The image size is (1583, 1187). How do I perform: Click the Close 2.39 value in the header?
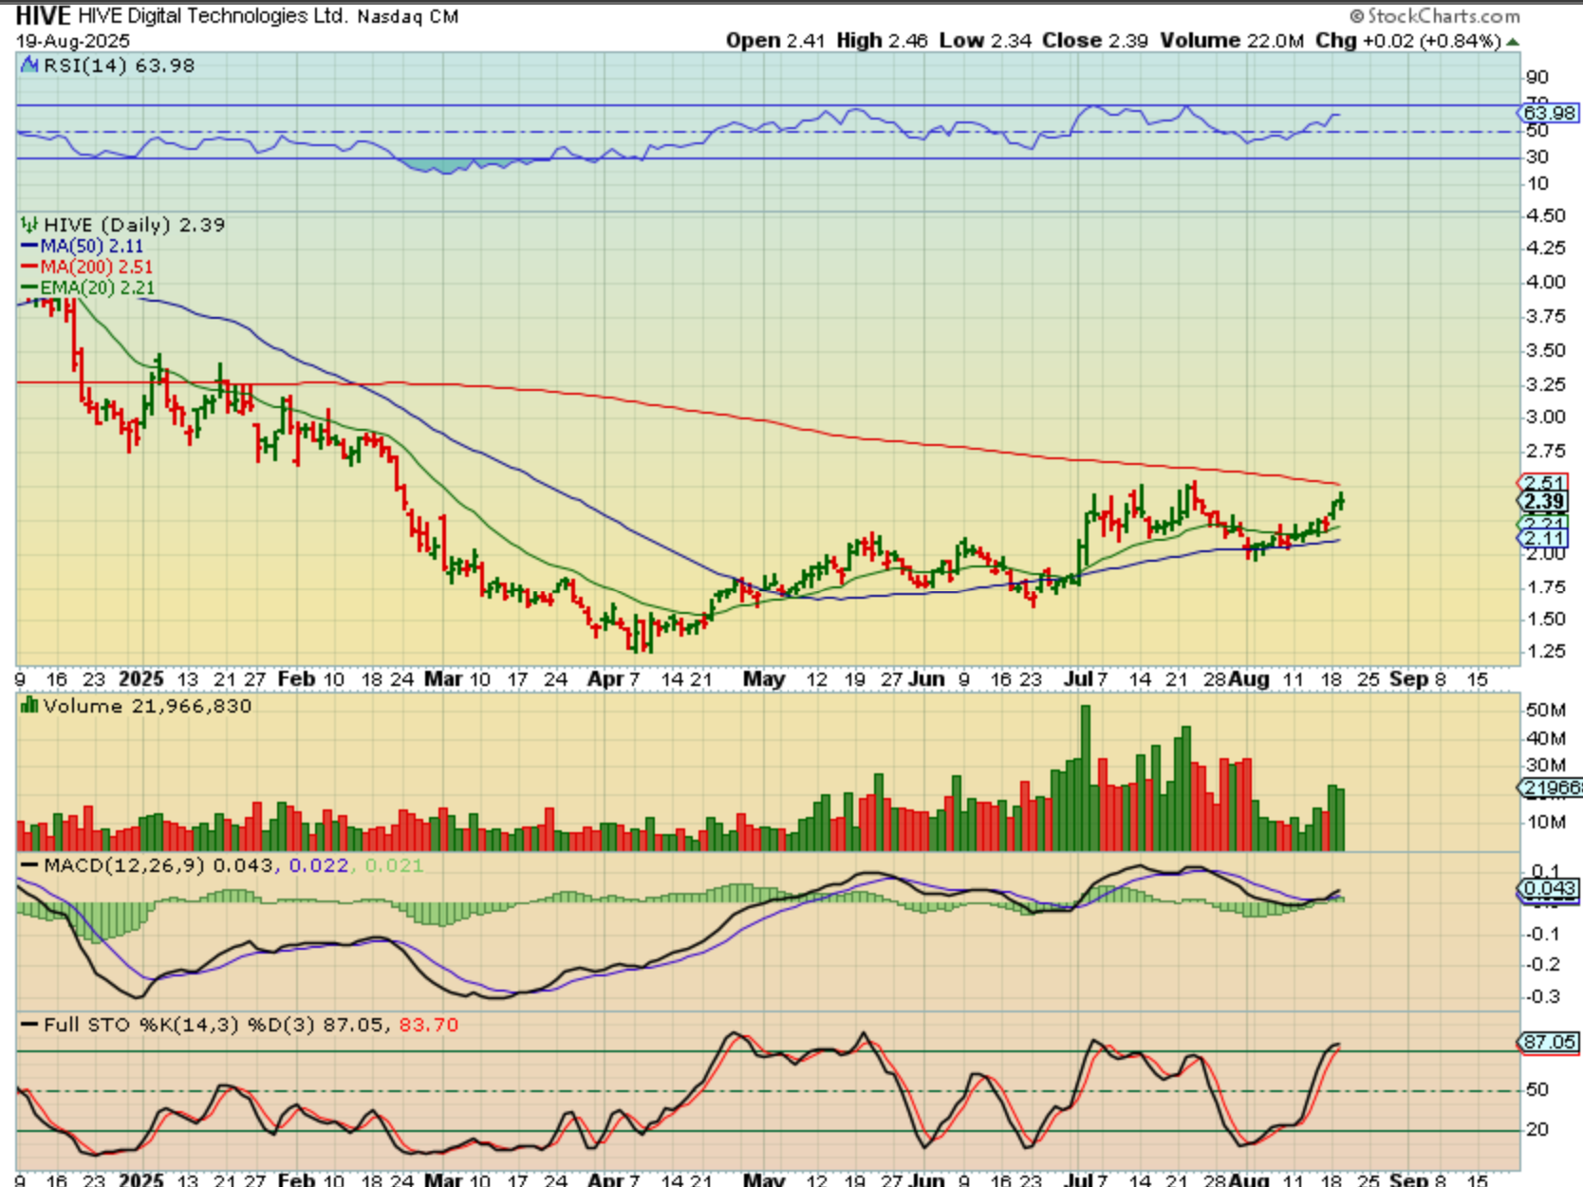1095,41
